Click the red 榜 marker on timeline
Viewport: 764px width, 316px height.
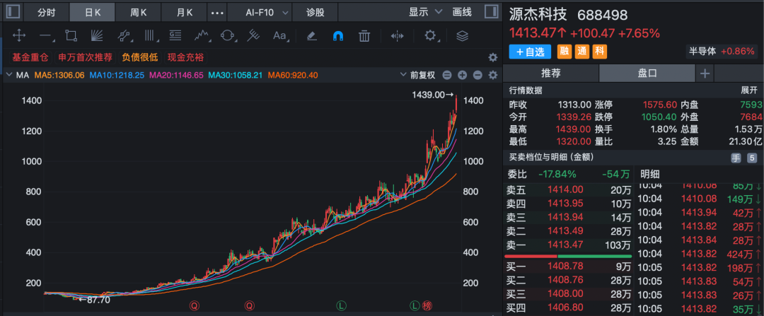click(x=427, y=305)
